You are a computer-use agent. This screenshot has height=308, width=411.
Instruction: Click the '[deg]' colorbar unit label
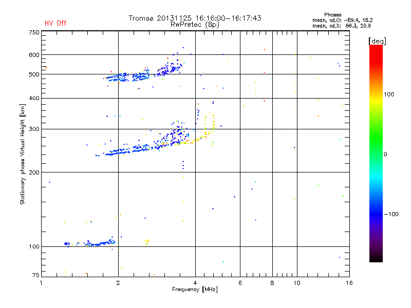tap(377, 41)
